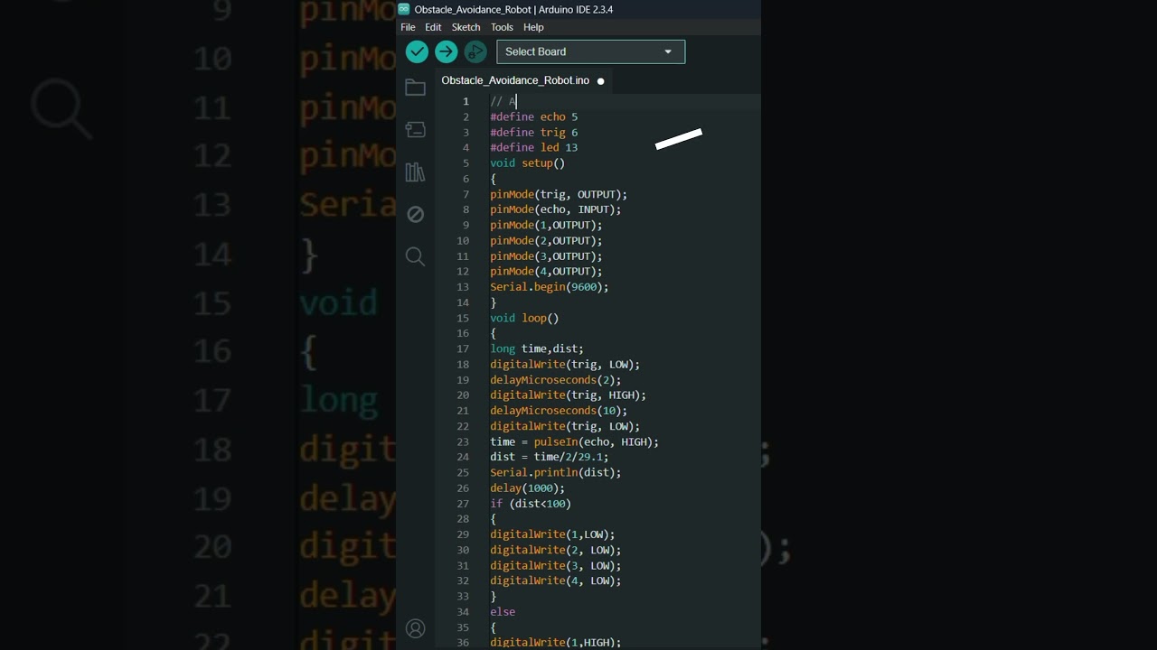Click the "if (dist<100)" line
Screen dimensions: 1157x650
point(531,504)
